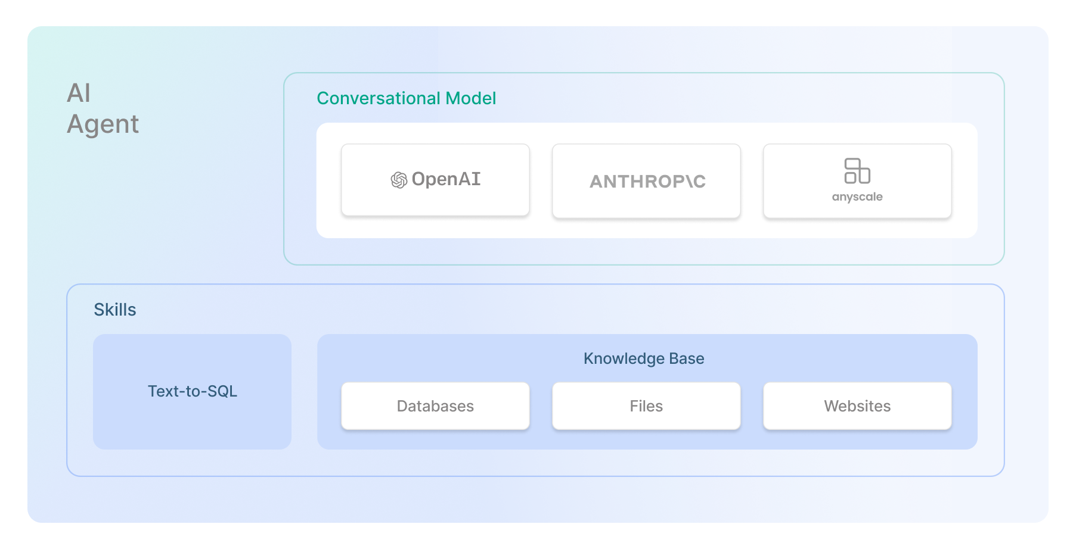1076x549 pixels.
Task: Click the bottom-right square of anyscale icon
Action: click(864, 176)
